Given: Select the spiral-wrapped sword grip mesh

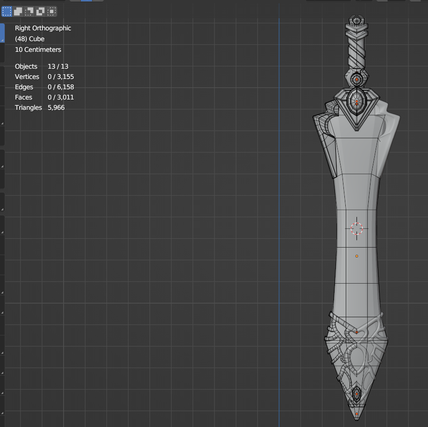Looking at the screenshot, I should click(357, 52).
